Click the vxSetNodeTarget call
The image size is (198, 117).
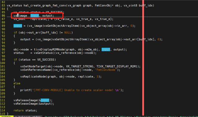click(33, 67)
